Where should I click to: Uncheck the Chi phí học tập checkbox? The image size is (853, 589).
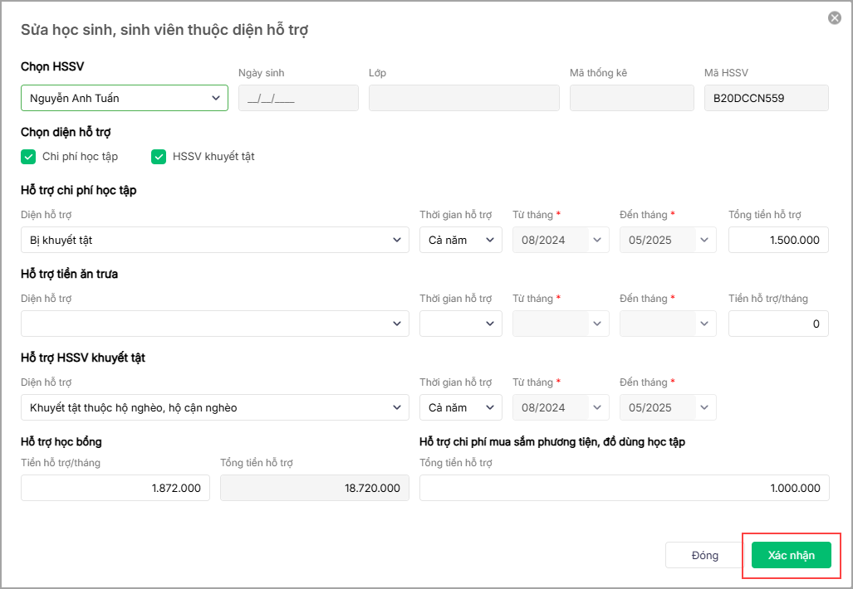pyautogui.click(x=28, y=156)
